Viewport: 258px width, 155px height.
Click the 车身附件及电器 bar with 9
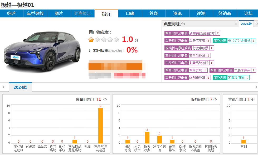(x=100, y=126)
